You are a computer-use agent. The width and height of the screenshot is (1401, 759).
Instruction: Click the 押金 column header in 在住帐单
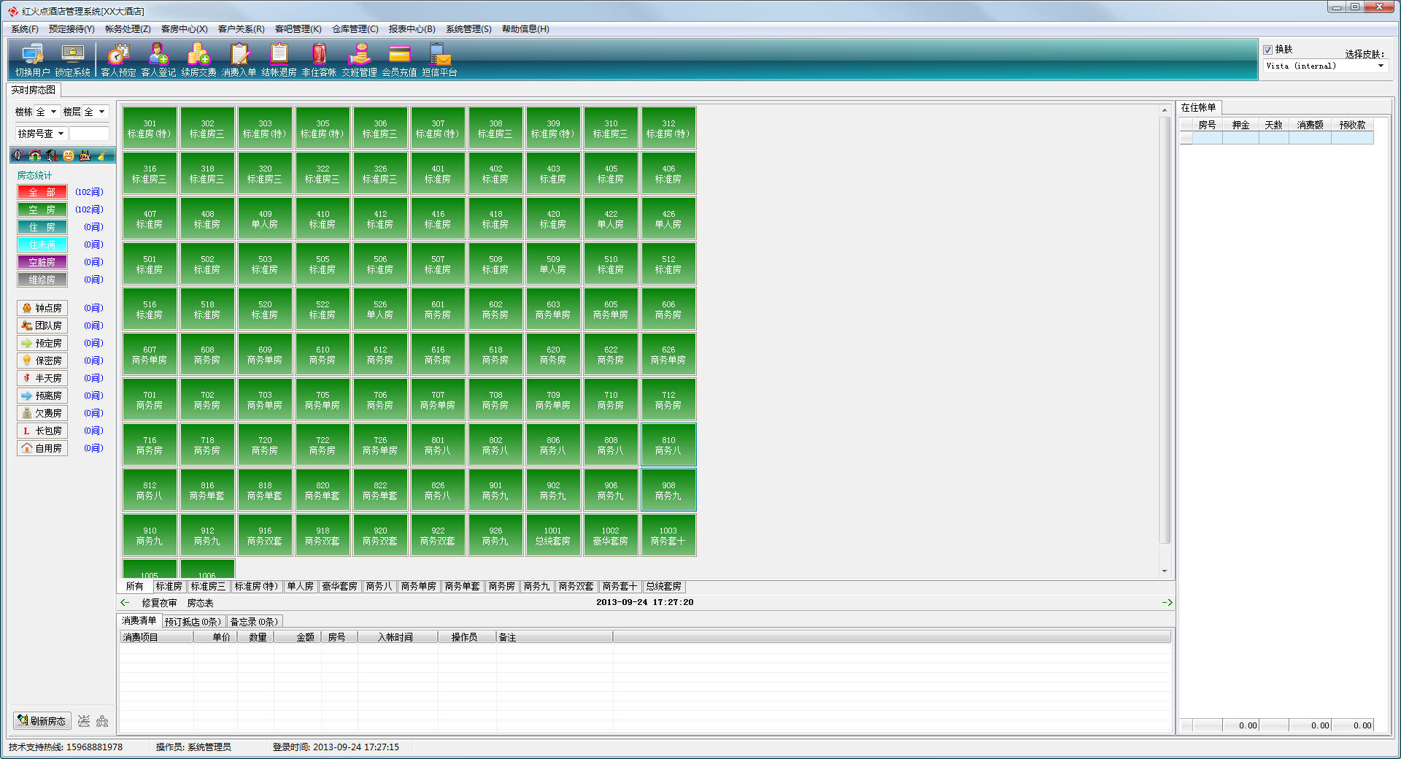[1240, 125]
